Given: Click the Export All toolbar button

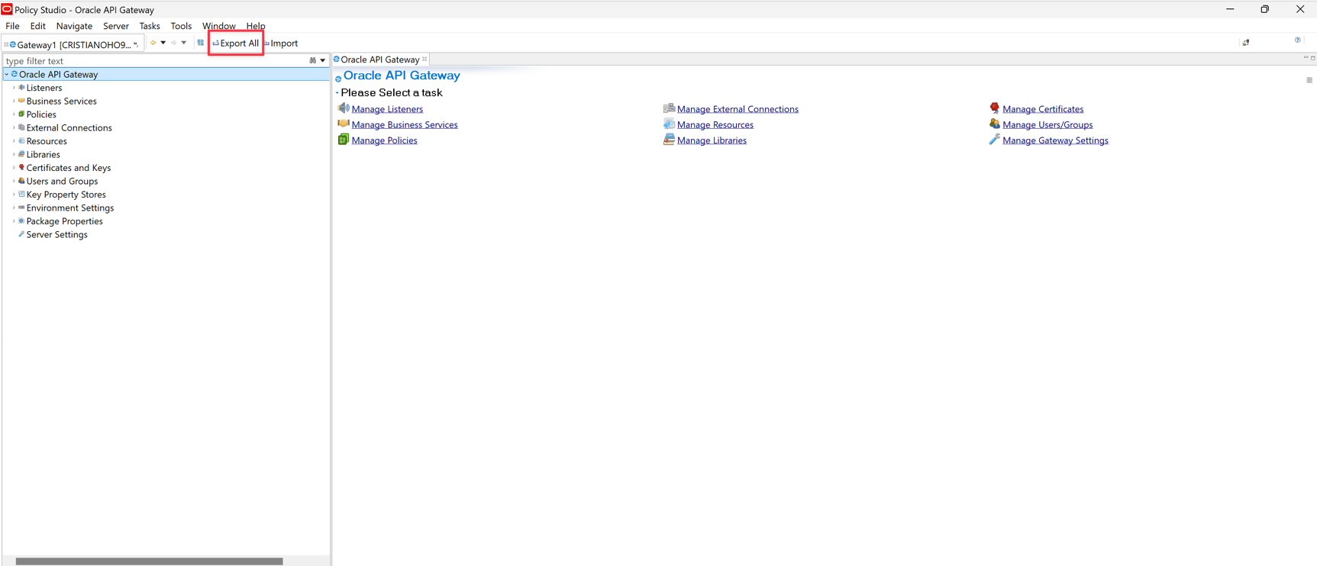Looking at the screenshot, I should tap(236, 43).
